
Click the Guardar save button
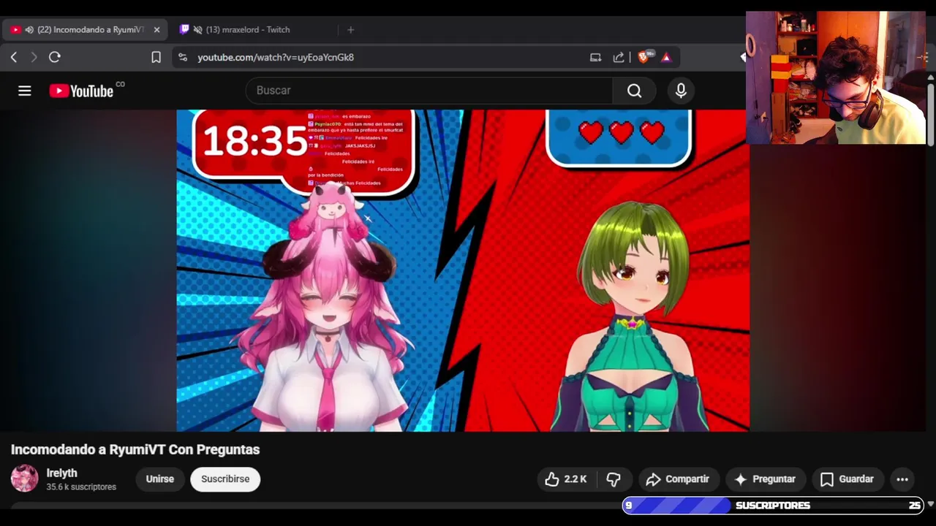[x=848, y=479]
